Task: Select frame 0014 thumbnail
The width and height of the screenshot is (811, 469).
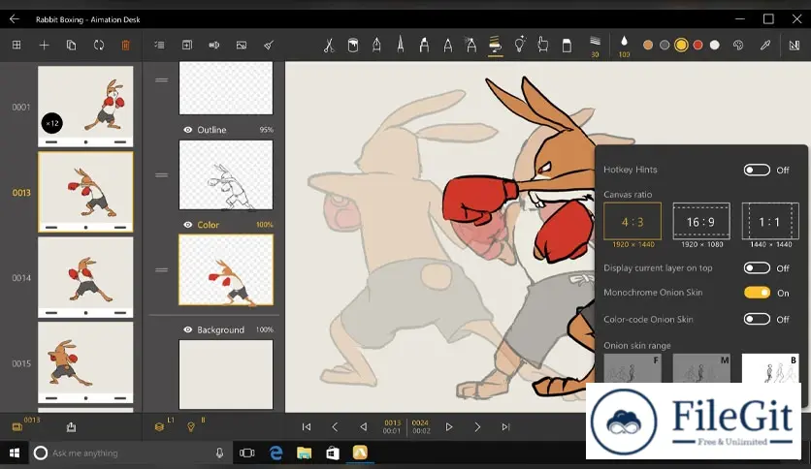Action: click(85, 277)
